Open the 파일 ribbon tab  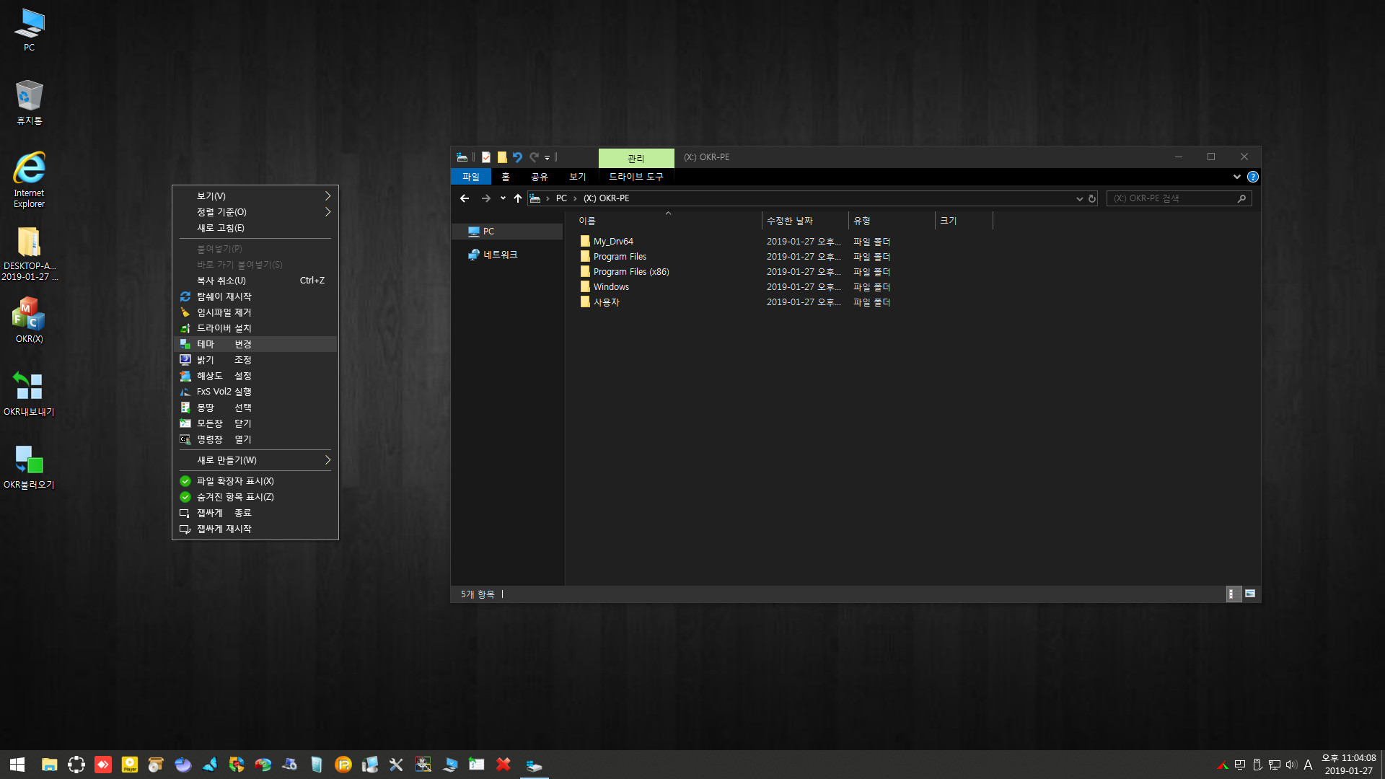coord(471,177)
